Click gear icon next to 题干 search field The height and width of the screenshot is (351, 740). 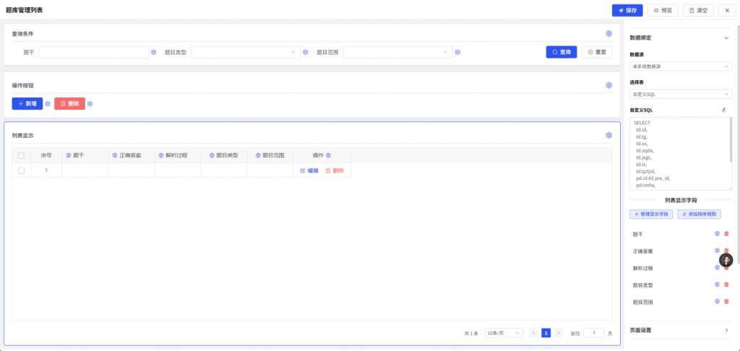(153, 53)
